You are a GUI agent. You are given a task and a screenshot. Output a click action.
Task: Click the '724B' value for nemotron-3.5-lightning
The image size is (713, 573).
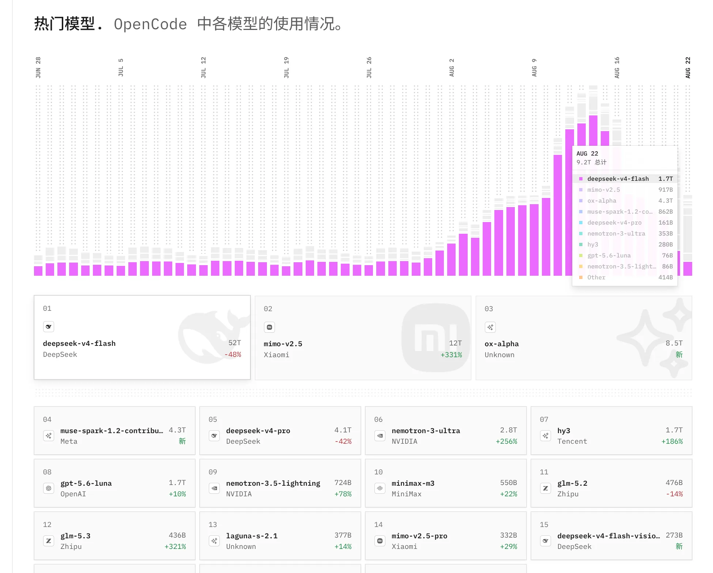[343, 483]
